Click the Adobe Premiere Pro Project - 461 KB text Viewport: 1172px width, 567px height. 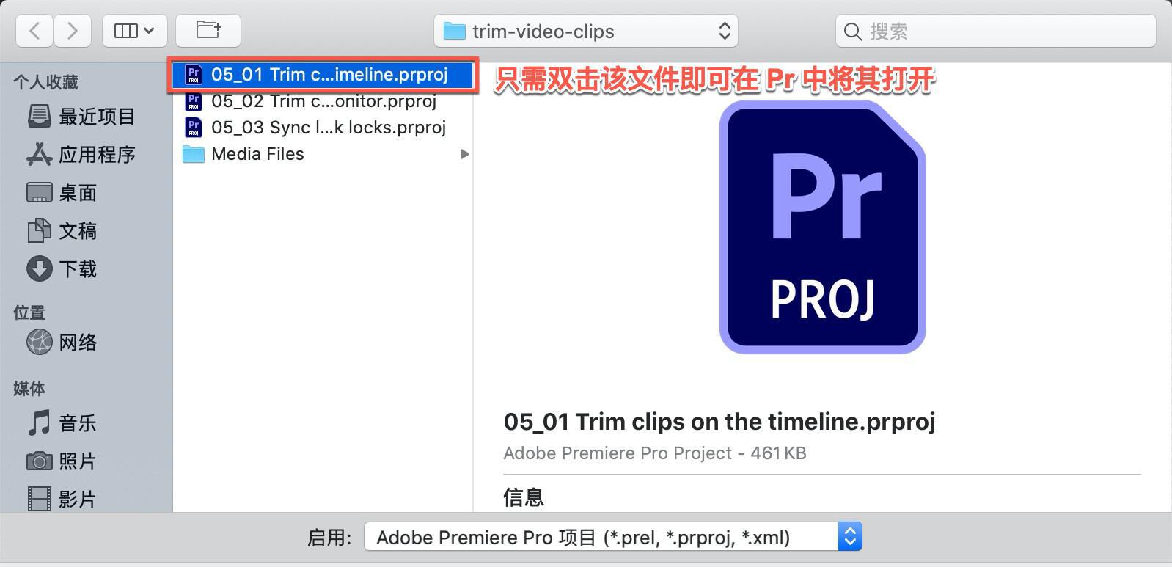click(655, 453)
